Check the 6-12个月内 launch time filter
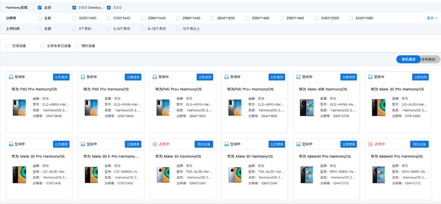Viewport: 441px width, 204px height. 144,29
